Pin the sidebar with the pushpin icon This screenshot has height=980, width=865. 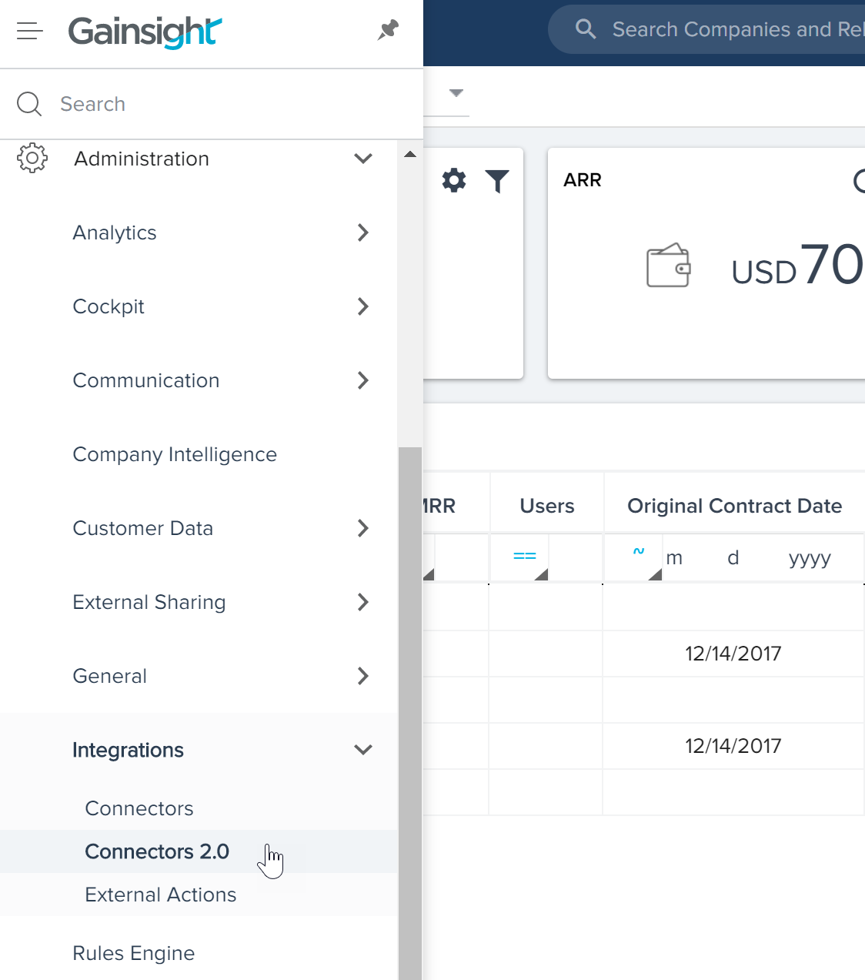pyautogui.click(x=388, y=30)
